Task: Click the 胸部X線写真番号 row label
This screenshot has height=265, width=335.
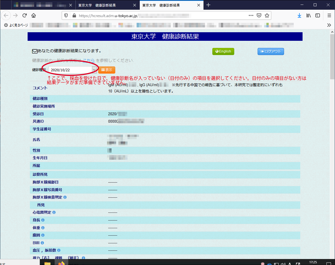Action: coord(48,190)
